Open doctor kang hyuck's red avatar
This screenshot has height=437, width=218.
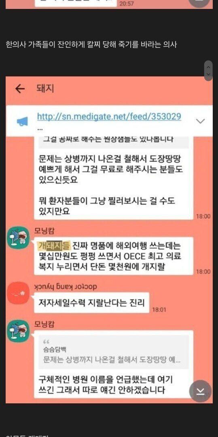18,293
